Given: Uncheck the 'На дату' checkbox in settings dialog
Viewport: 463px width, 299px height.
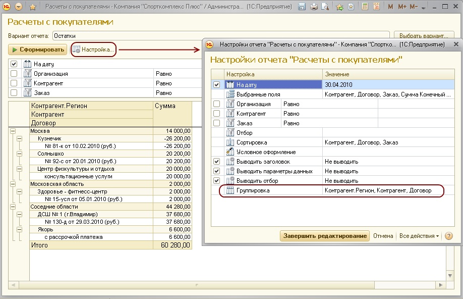Looking at the screenshot, I should [216, 84].
